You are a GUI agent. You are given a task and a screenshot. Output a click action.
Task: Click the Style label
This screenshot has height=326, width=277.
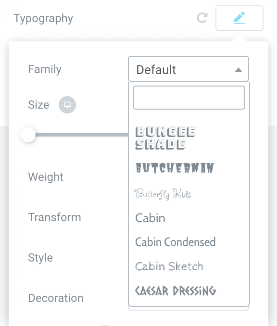(40, 258)
